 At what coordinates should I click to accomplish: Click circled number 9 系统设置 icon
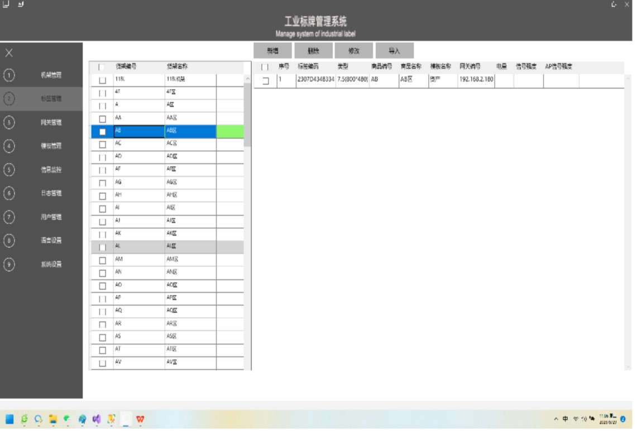9,264
